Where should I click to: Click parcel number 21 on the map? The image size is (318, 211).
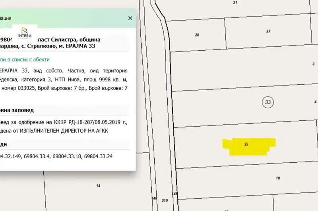pos(235,3)
